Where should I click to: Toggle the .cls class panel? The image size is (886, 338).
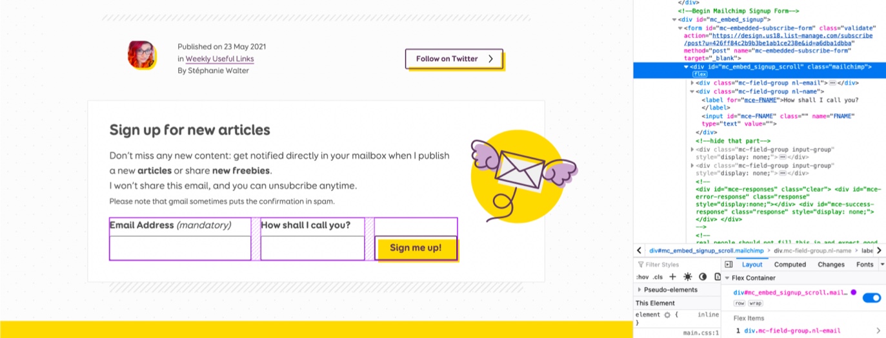658,277
